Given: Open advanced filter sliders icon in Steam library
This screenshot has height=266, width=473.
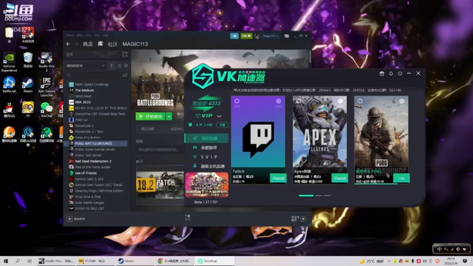Looking at the screenshot, I should tap(125, 75).
